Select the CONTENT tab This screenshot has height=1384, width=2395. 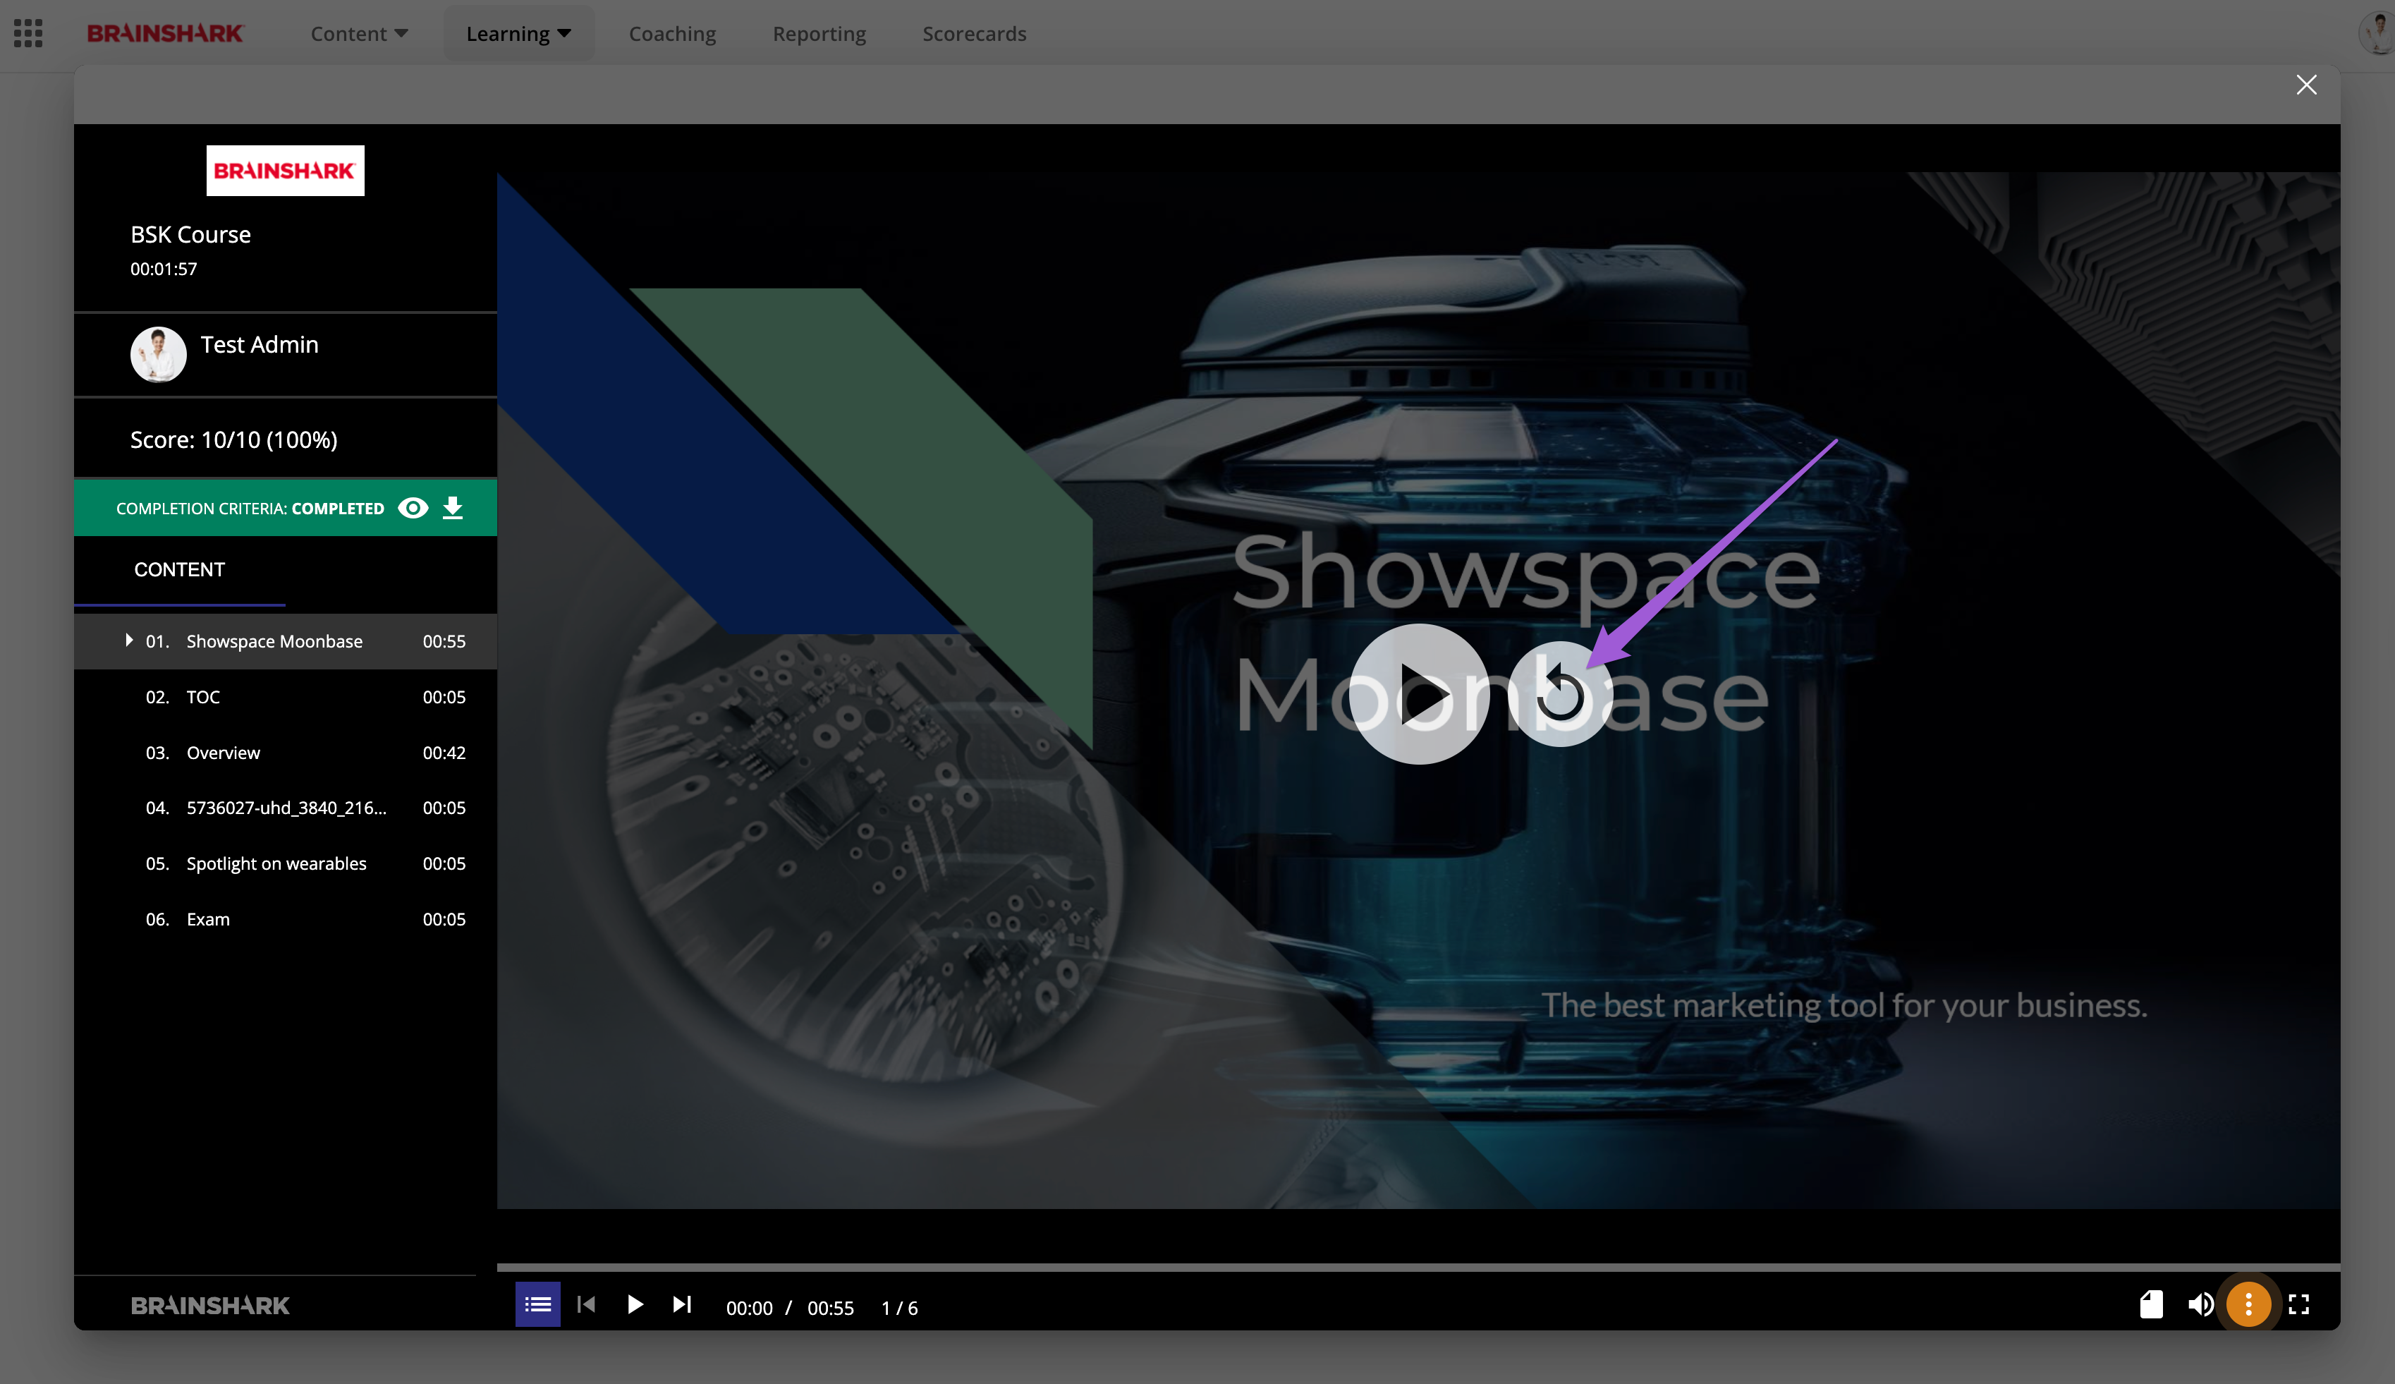(180, 569)
